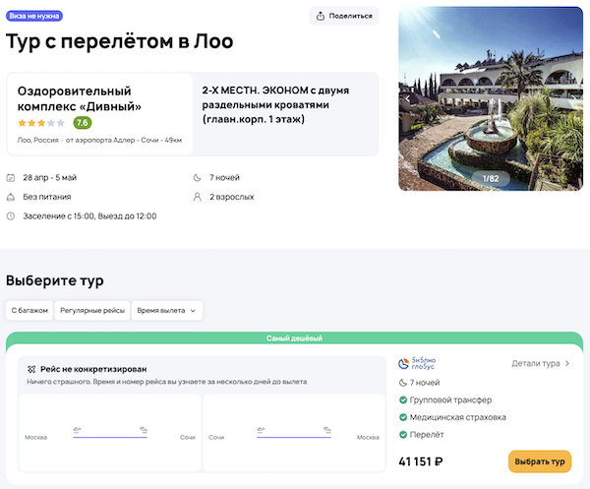This screenshot has height=489, width=590.
Task: Click the Москва to Сочи outbound flight line
Action: 110,433
